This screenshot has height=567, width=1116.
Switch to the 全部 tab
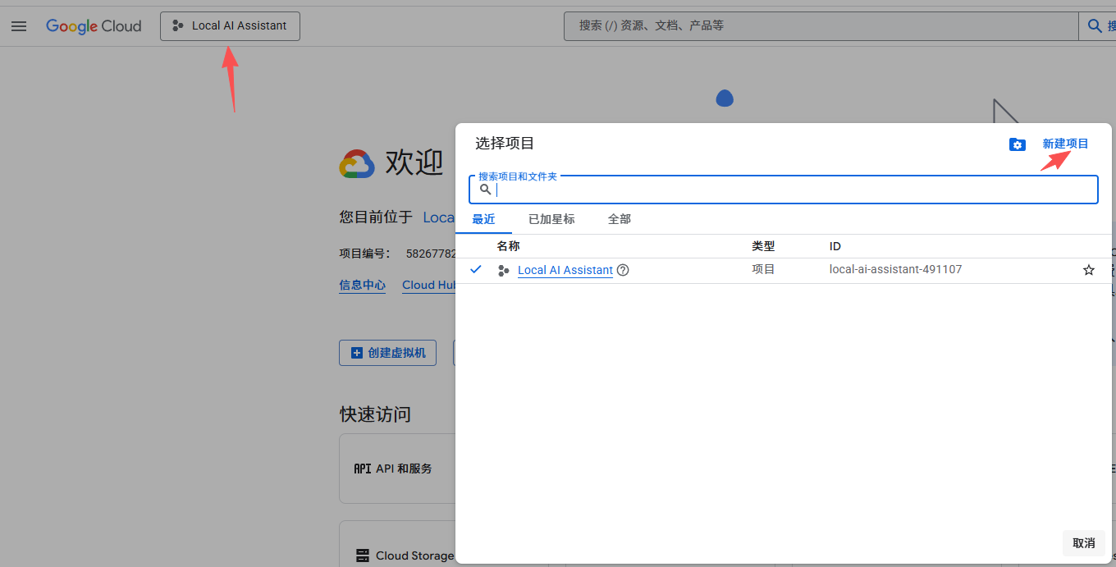click(x=620, y=219)
